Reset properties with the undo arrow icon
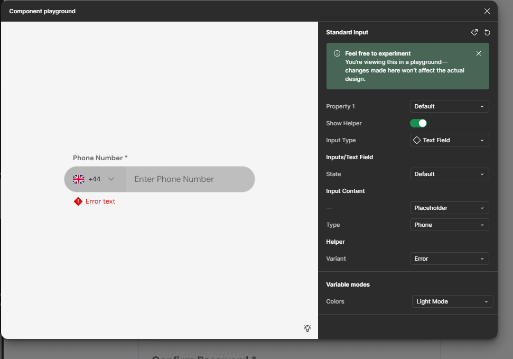This screenshot has height=359, width=513. point(487,32)
